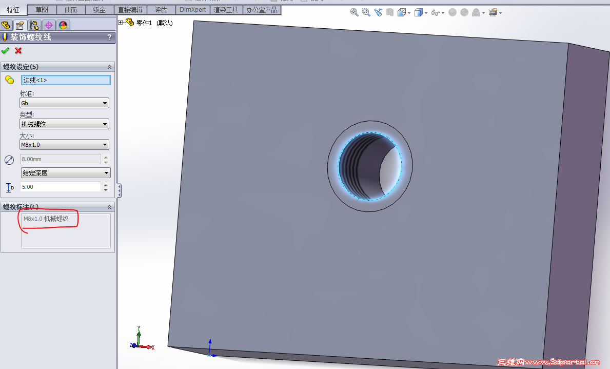Open the Apply Scene dropdown arrow

pyautogui.click(x=484, y=13)
